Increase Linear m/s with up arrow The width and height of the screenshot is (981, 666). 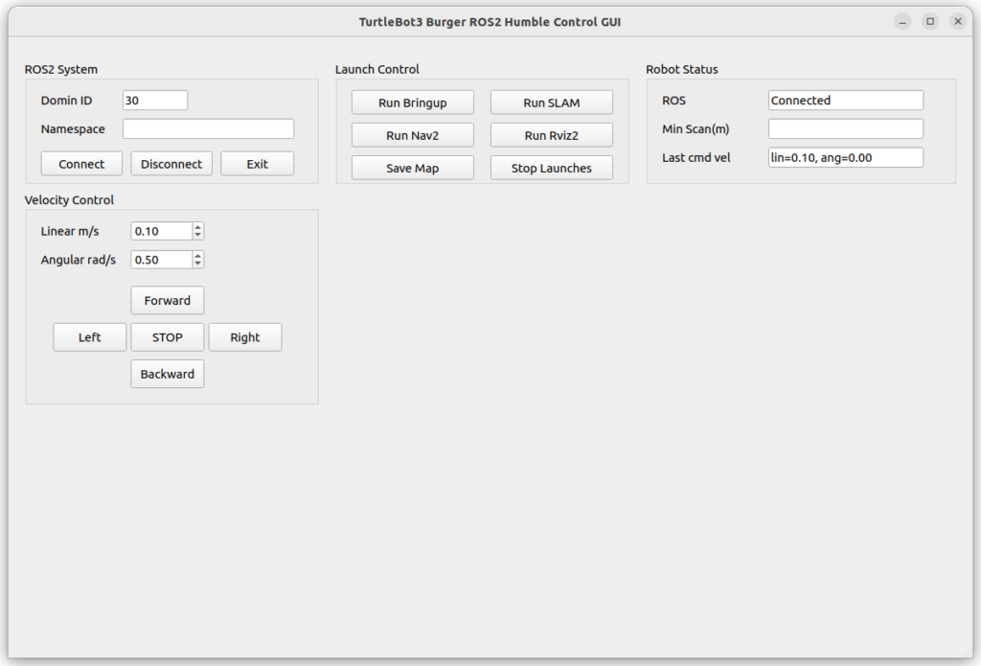[197, 226]
